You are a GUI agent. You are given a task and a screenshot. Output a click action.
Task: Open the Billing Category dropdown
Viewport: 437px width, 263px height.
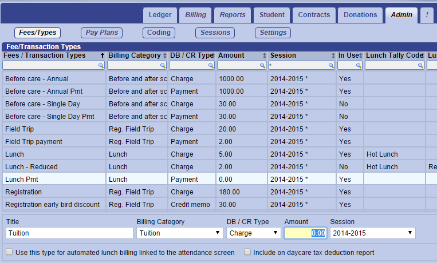pos(180,233)
